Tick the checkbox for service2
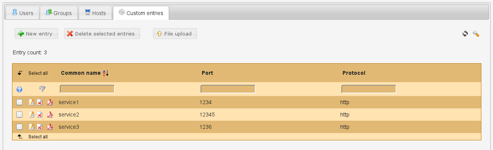This screenshot has height=150, width=493. (19, 115)
